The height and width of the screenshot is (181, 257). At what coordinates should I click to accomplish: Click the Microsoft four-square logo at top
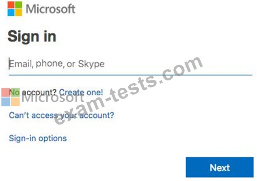(x=15, y=9)
